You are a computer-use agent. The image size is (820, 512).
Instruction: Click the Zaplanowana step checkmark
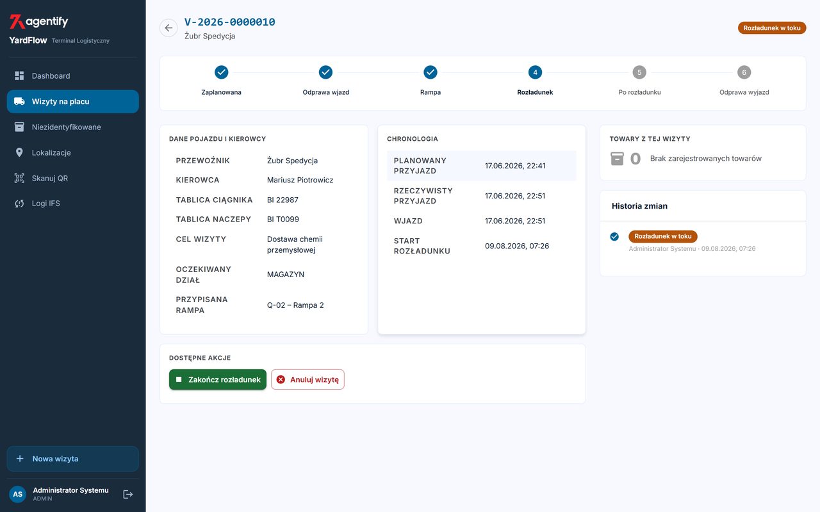pyautogui.click(x=222, y=72)
